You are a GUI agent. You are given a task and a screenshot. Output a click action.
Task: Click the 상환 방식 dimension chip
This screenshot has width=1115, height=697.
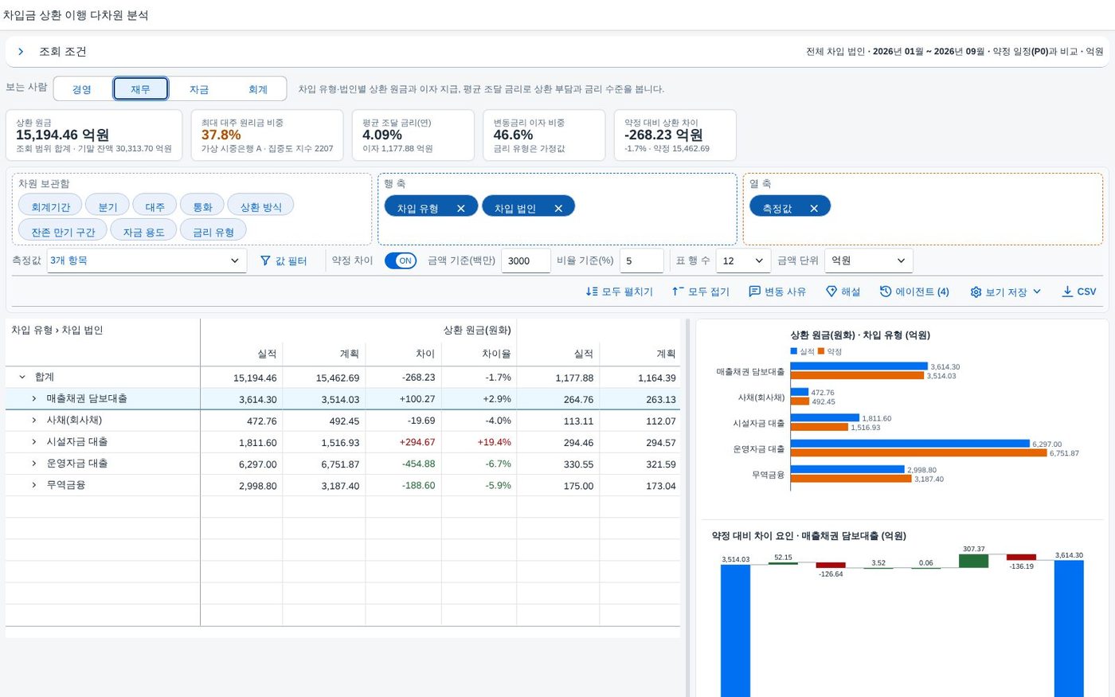point(260,206)
